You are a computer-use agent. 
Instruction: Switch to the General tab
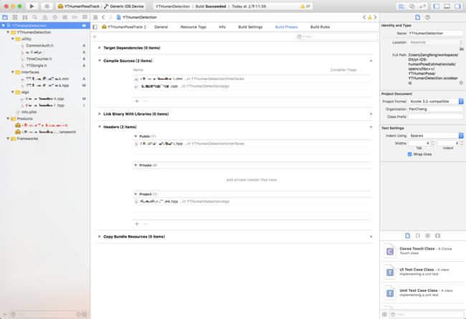(161, 27)
